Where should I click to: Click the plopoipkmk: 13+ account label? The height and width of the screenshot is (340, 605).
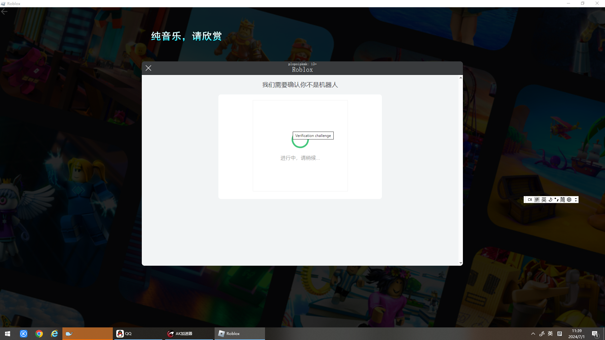tap(302, 64)
